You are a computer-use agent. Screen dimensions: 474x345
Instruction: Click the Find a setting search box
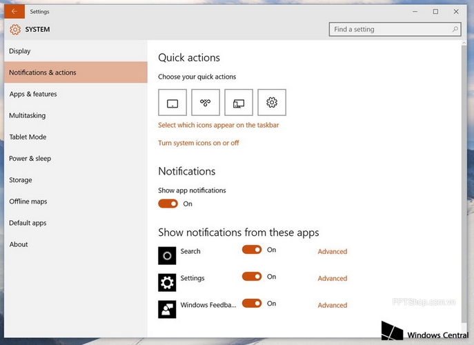395,30
